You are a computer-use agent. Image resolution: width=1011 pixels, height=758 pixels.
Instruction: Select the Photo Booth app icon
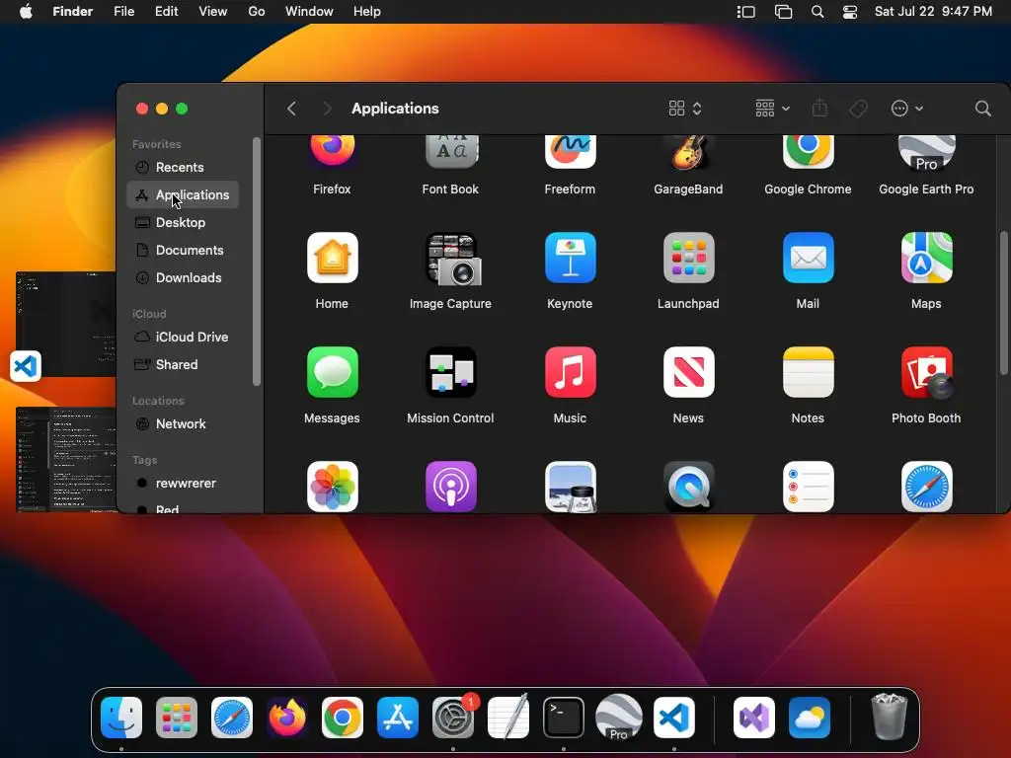[926, 372]
